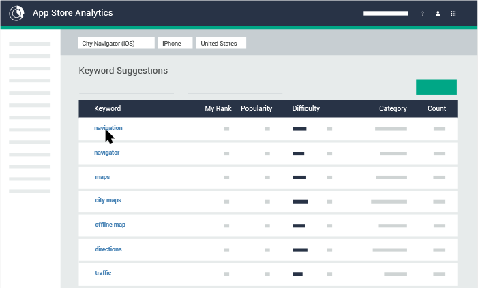The image size is (478, 288).
Task: Open the navigation keyword link
Action: (x=108, y=128)
